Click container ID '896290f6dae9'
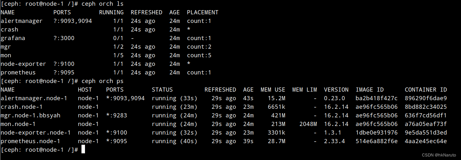The height and width of the screenshot is (160, 461). [x=426, y=98]
